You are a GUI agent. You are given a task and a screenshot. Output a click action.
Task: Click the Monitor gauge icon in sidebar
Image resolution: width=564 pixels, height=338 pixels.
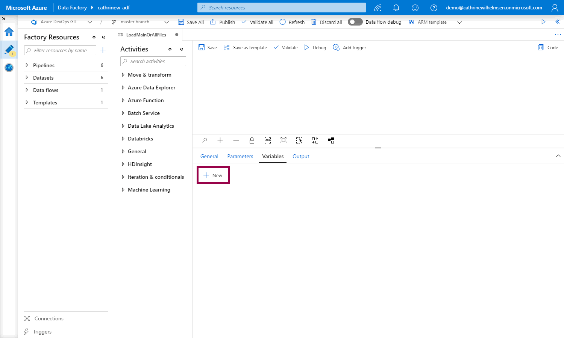[x=9, y=68]
